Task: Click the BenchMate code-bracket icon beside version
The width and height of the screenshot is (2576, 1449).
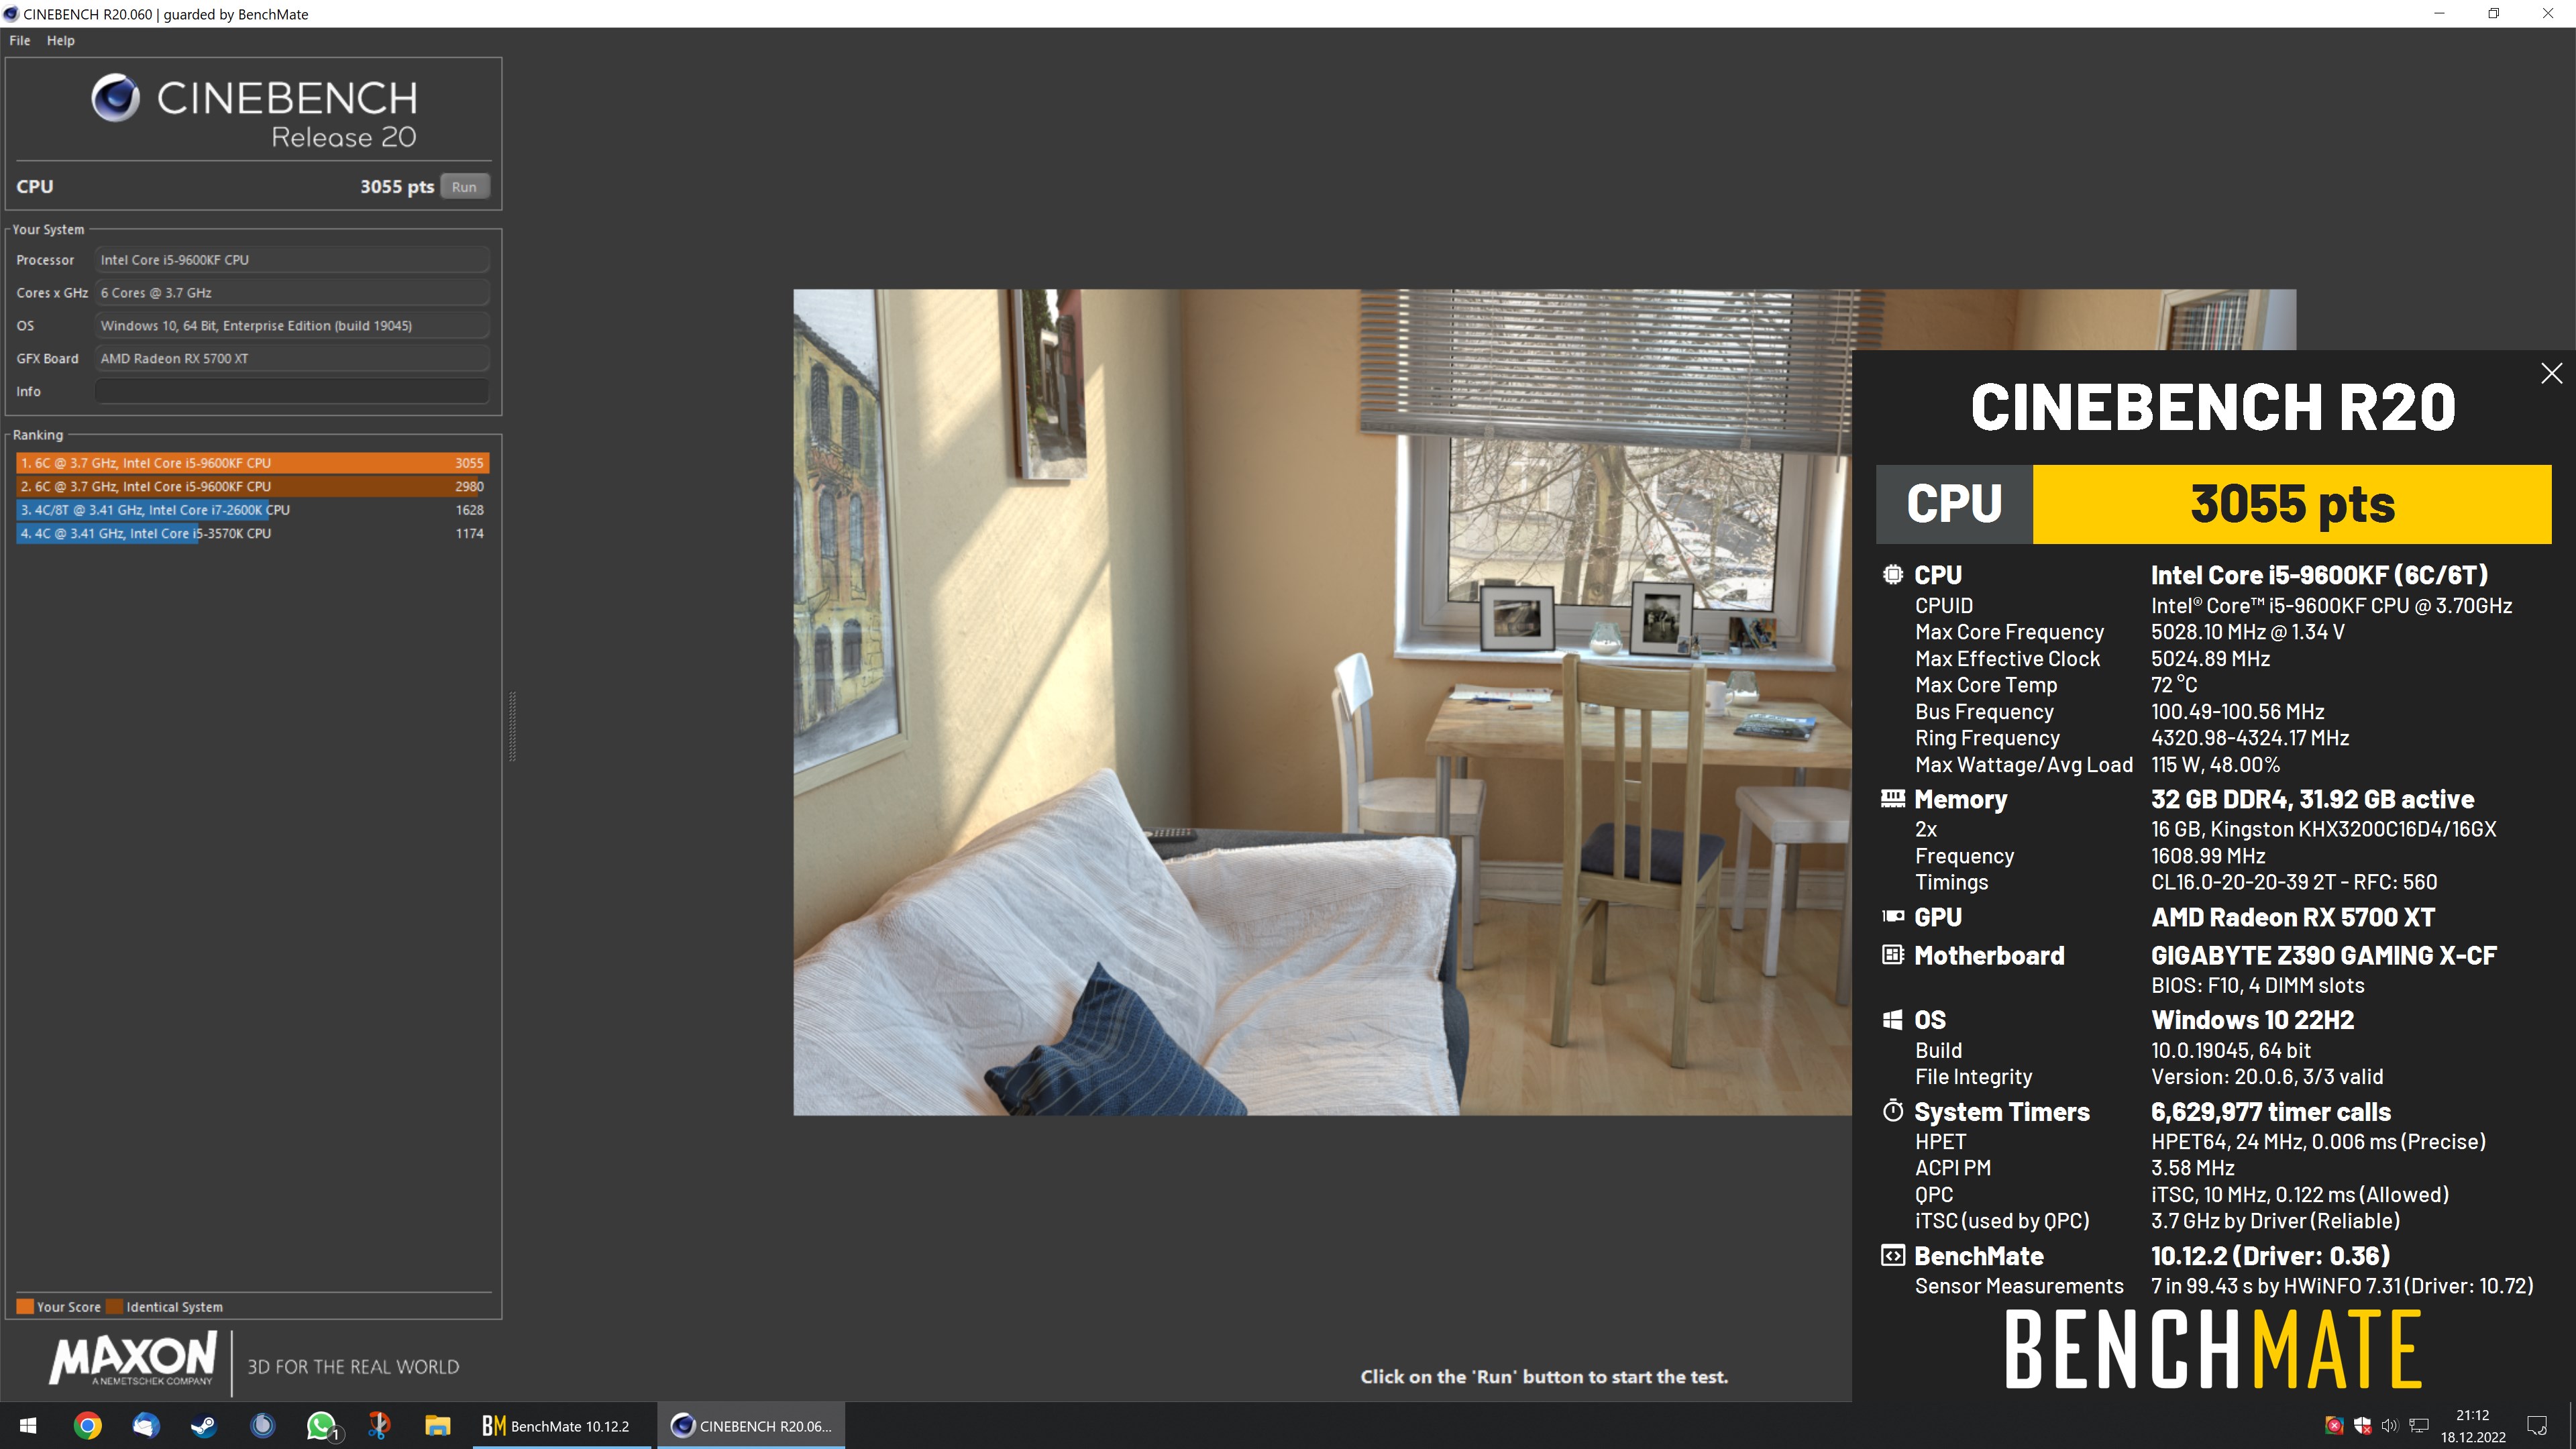Action: [x=1892, y=1256]
